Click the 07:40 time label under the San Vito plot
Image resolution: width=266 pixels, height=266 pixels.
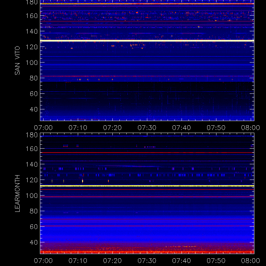182,128
